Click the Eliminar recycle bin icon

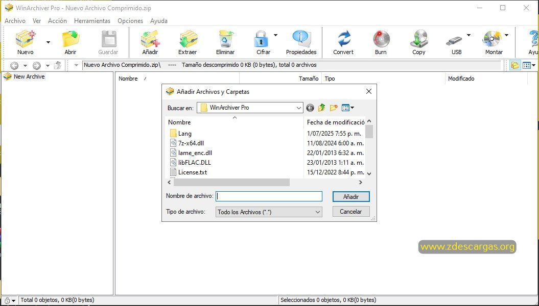click(x=225, y=39)
